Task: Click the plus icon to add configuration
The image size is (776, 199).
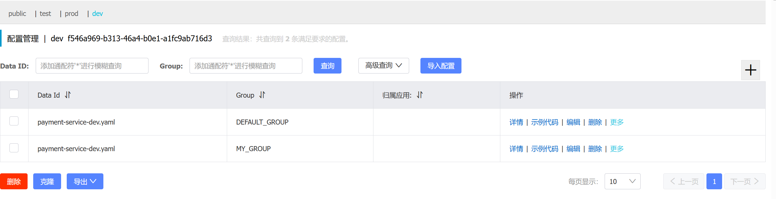Action: coord(750,70)
